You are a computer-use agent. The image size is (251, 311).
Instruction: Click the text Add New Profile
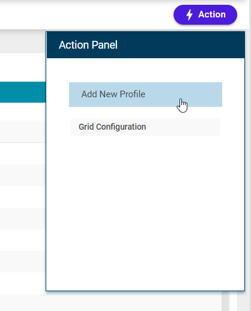113,94
